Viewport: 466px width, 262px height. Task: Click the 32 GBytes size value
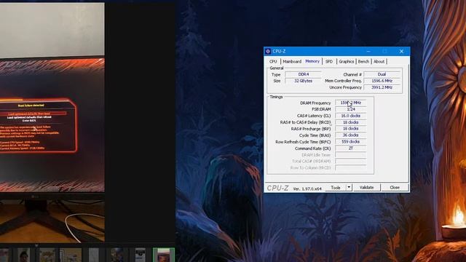[x=303, y=81]
